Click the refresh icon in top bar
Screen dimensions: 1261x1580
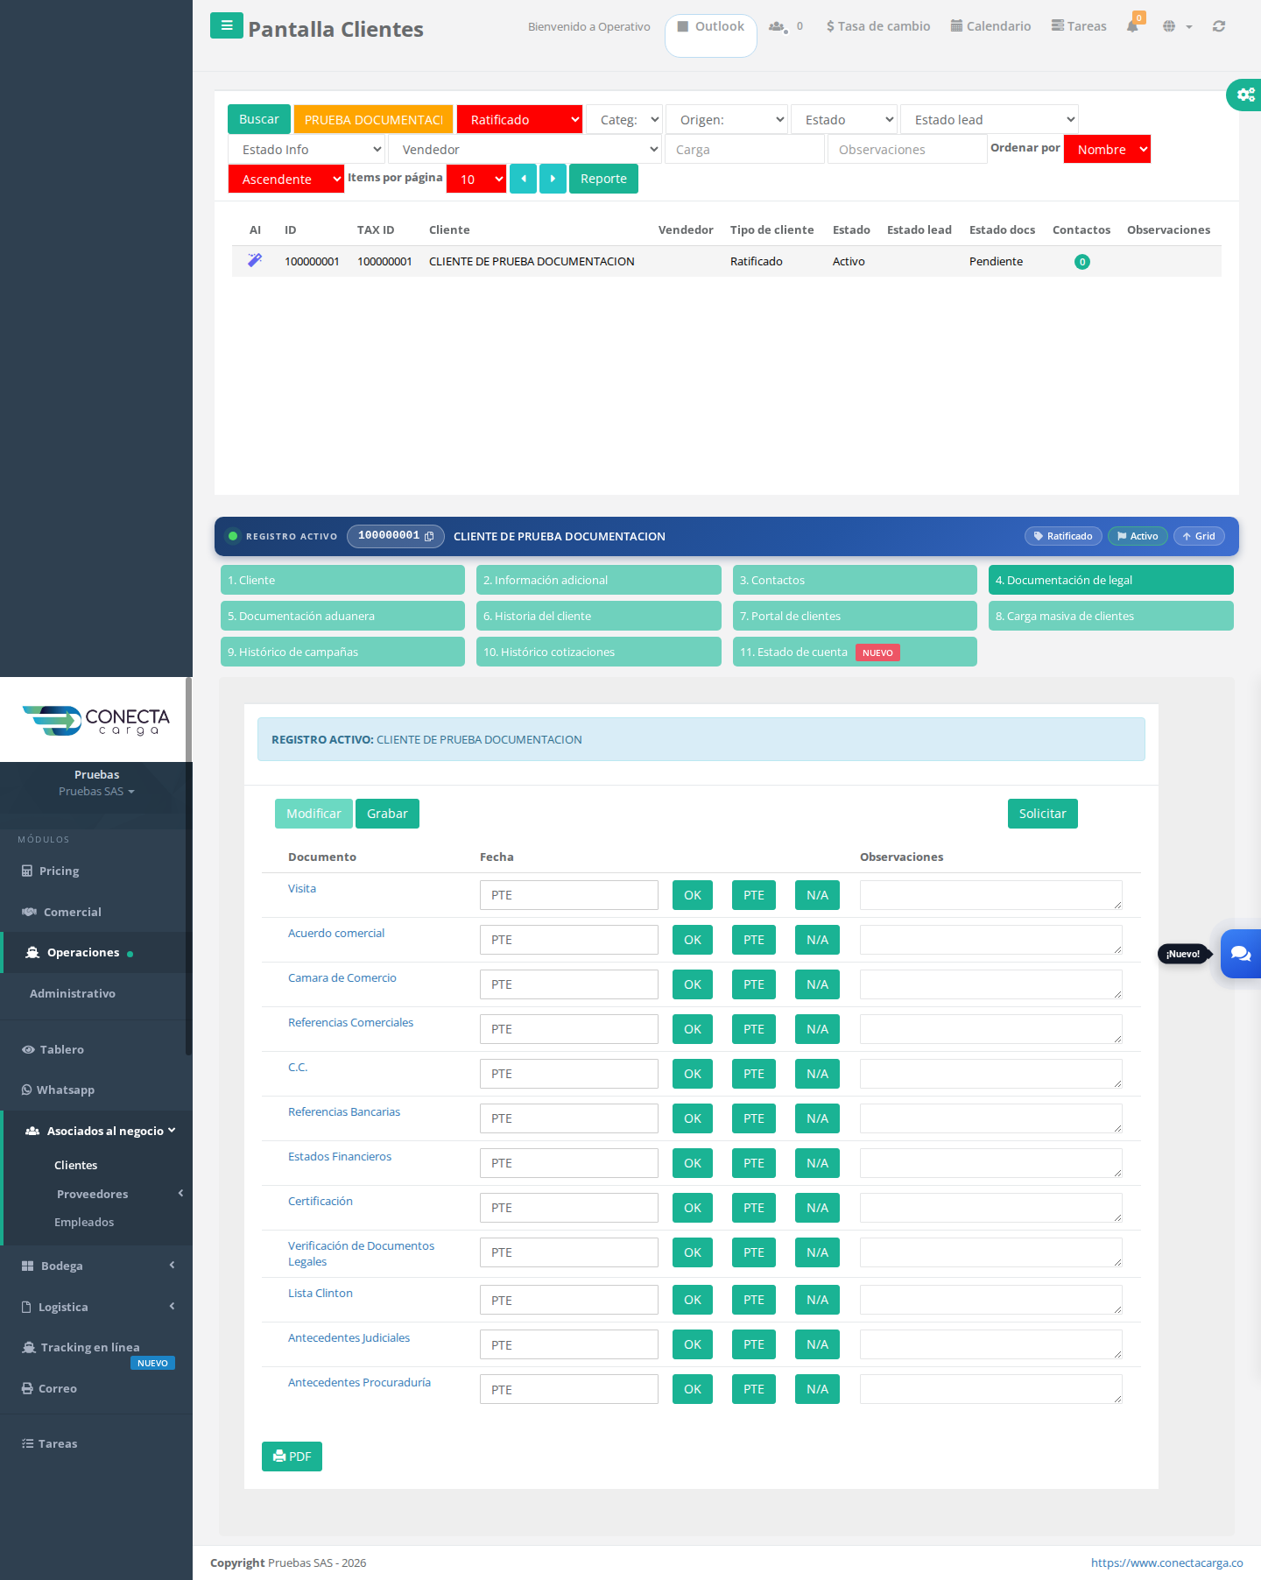[1218, 26]
